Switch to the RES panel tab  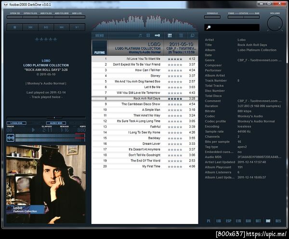(278, 221)
